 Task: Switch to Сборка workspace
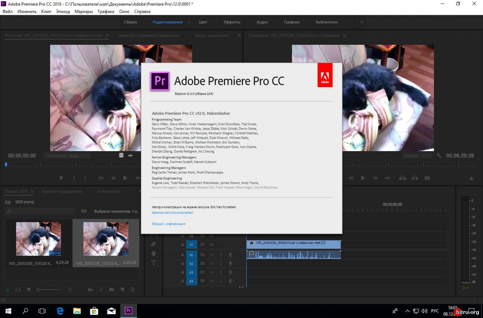point(131,22)
